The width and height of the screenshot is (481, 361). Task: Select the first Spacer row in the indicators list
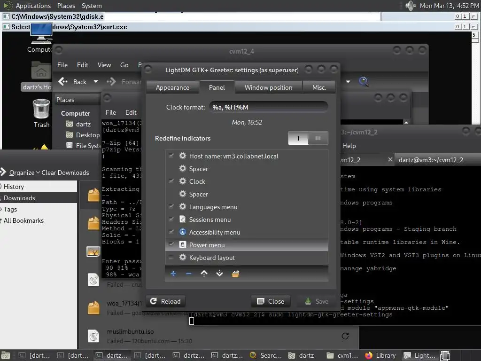pos(247,169)
